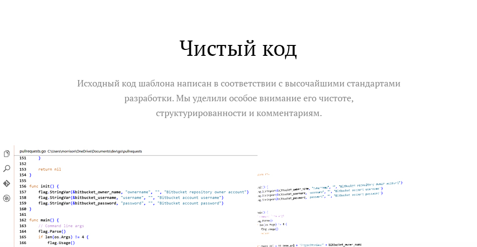Click code line 'return nil'
Image resolution: width=477 pixels, height=247 pixels.
click(x=49, y=169)
